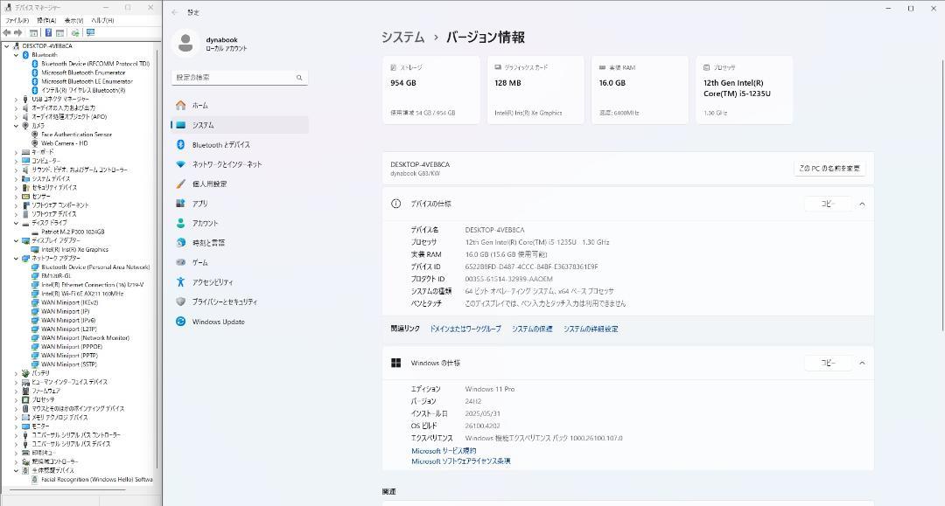Open ファイル(F) menu in Device Manager
The width and height of the screenshot is (945, 506).
click(17, 20)
